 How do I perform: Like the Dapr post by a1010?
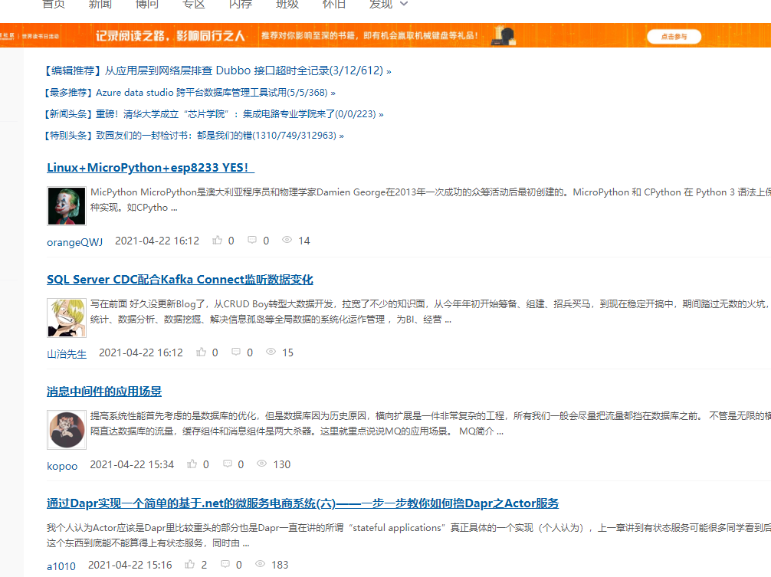190,565
